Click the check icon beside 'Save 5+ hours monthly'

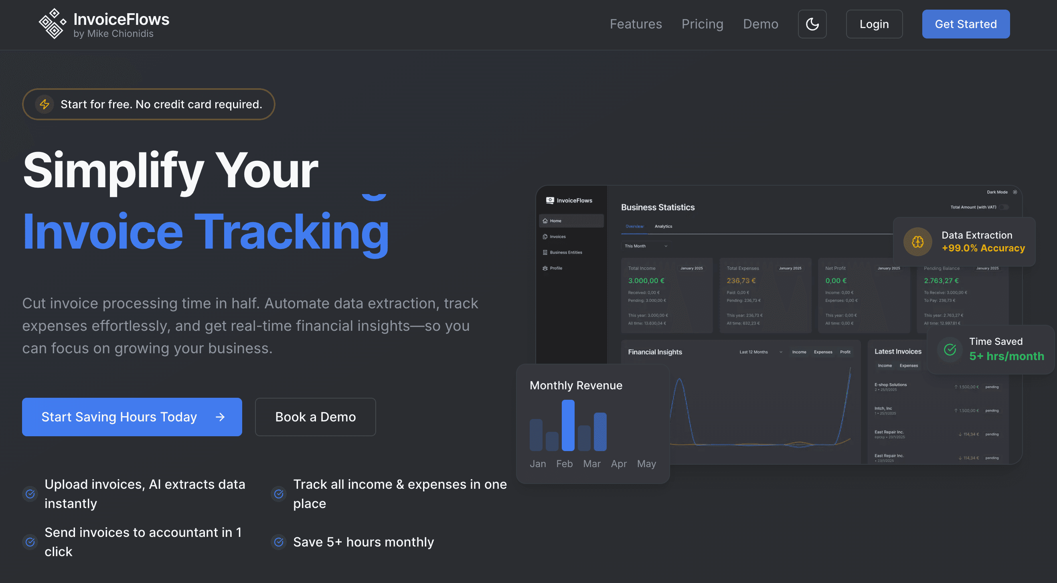pos(279,542)
